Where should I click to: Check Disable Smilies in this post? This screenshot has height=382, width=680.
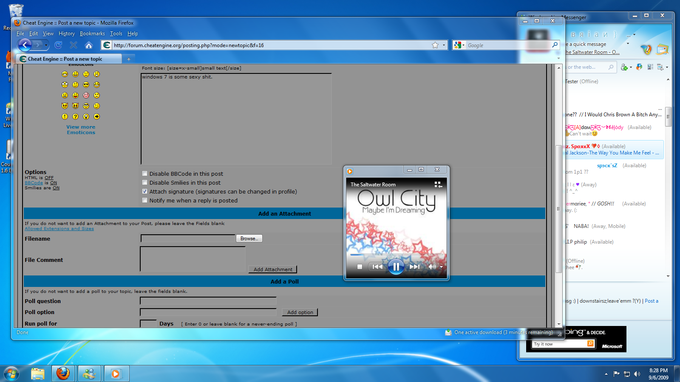coord(145,183)
